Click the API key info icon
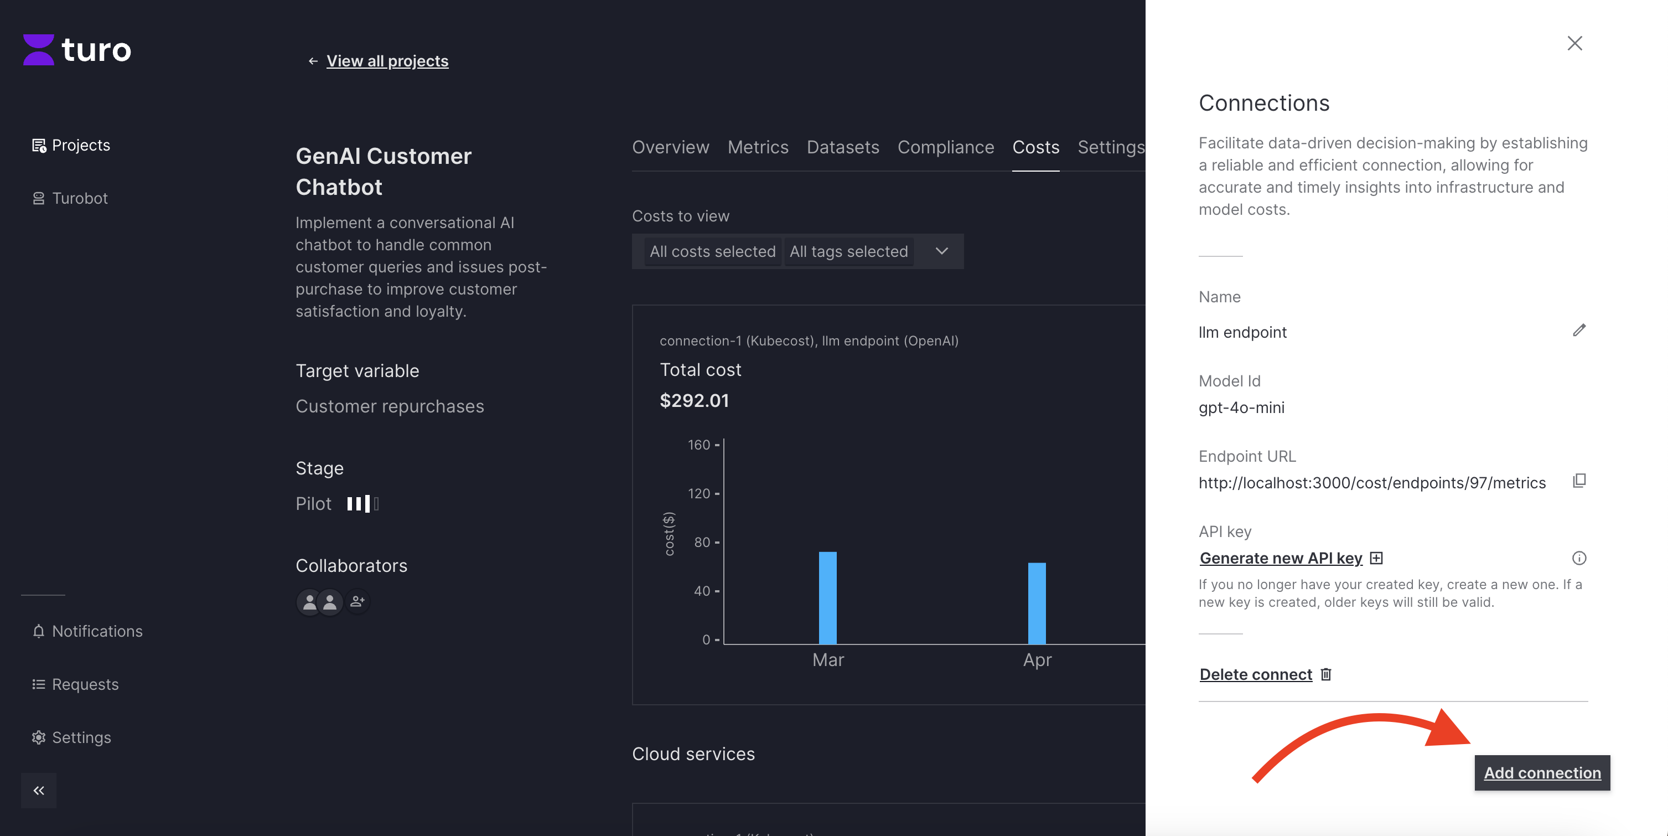 coord(1579,558)
